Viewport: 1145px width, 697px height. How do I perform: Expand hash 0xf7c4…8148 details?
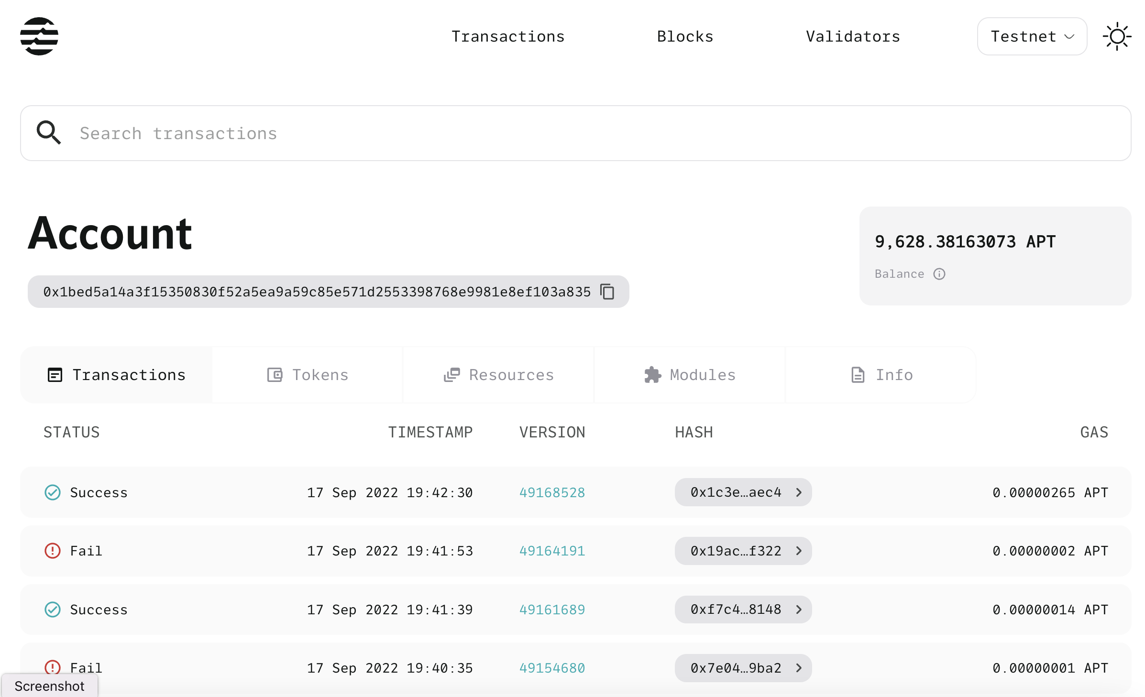(x=799, y=610)
